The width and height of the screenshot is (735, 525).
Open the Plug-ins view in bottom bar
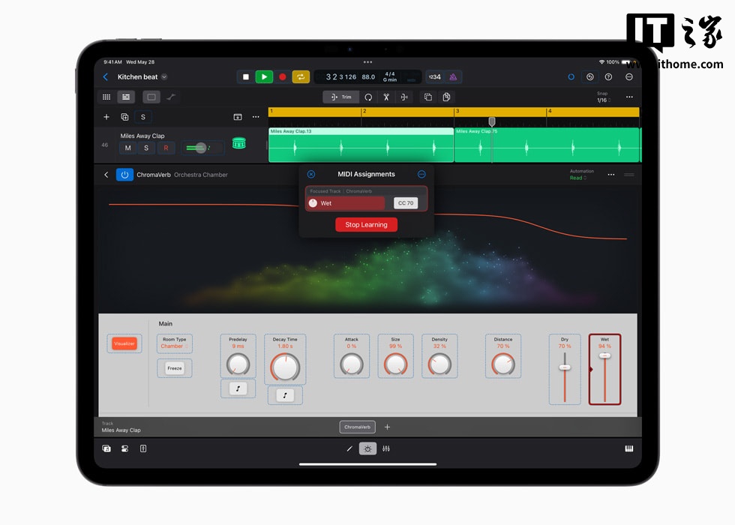click(x=367, y=448)
